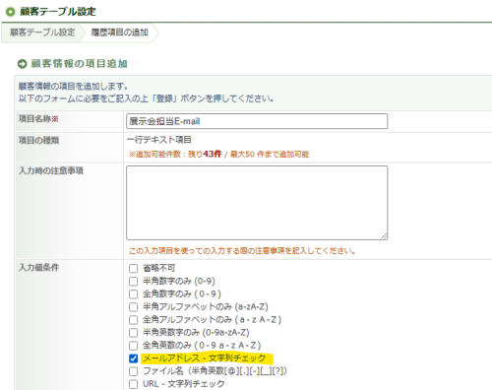The width and height of the screenshot is (492, 390).
Task: Open the 顧客テーブル設定 breadcrumb tab
Action: (x=42, y=32)
